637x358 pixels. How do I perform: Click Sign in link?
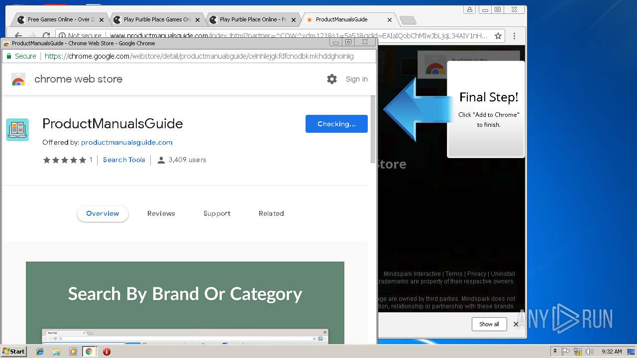click(x=357, y=79)
